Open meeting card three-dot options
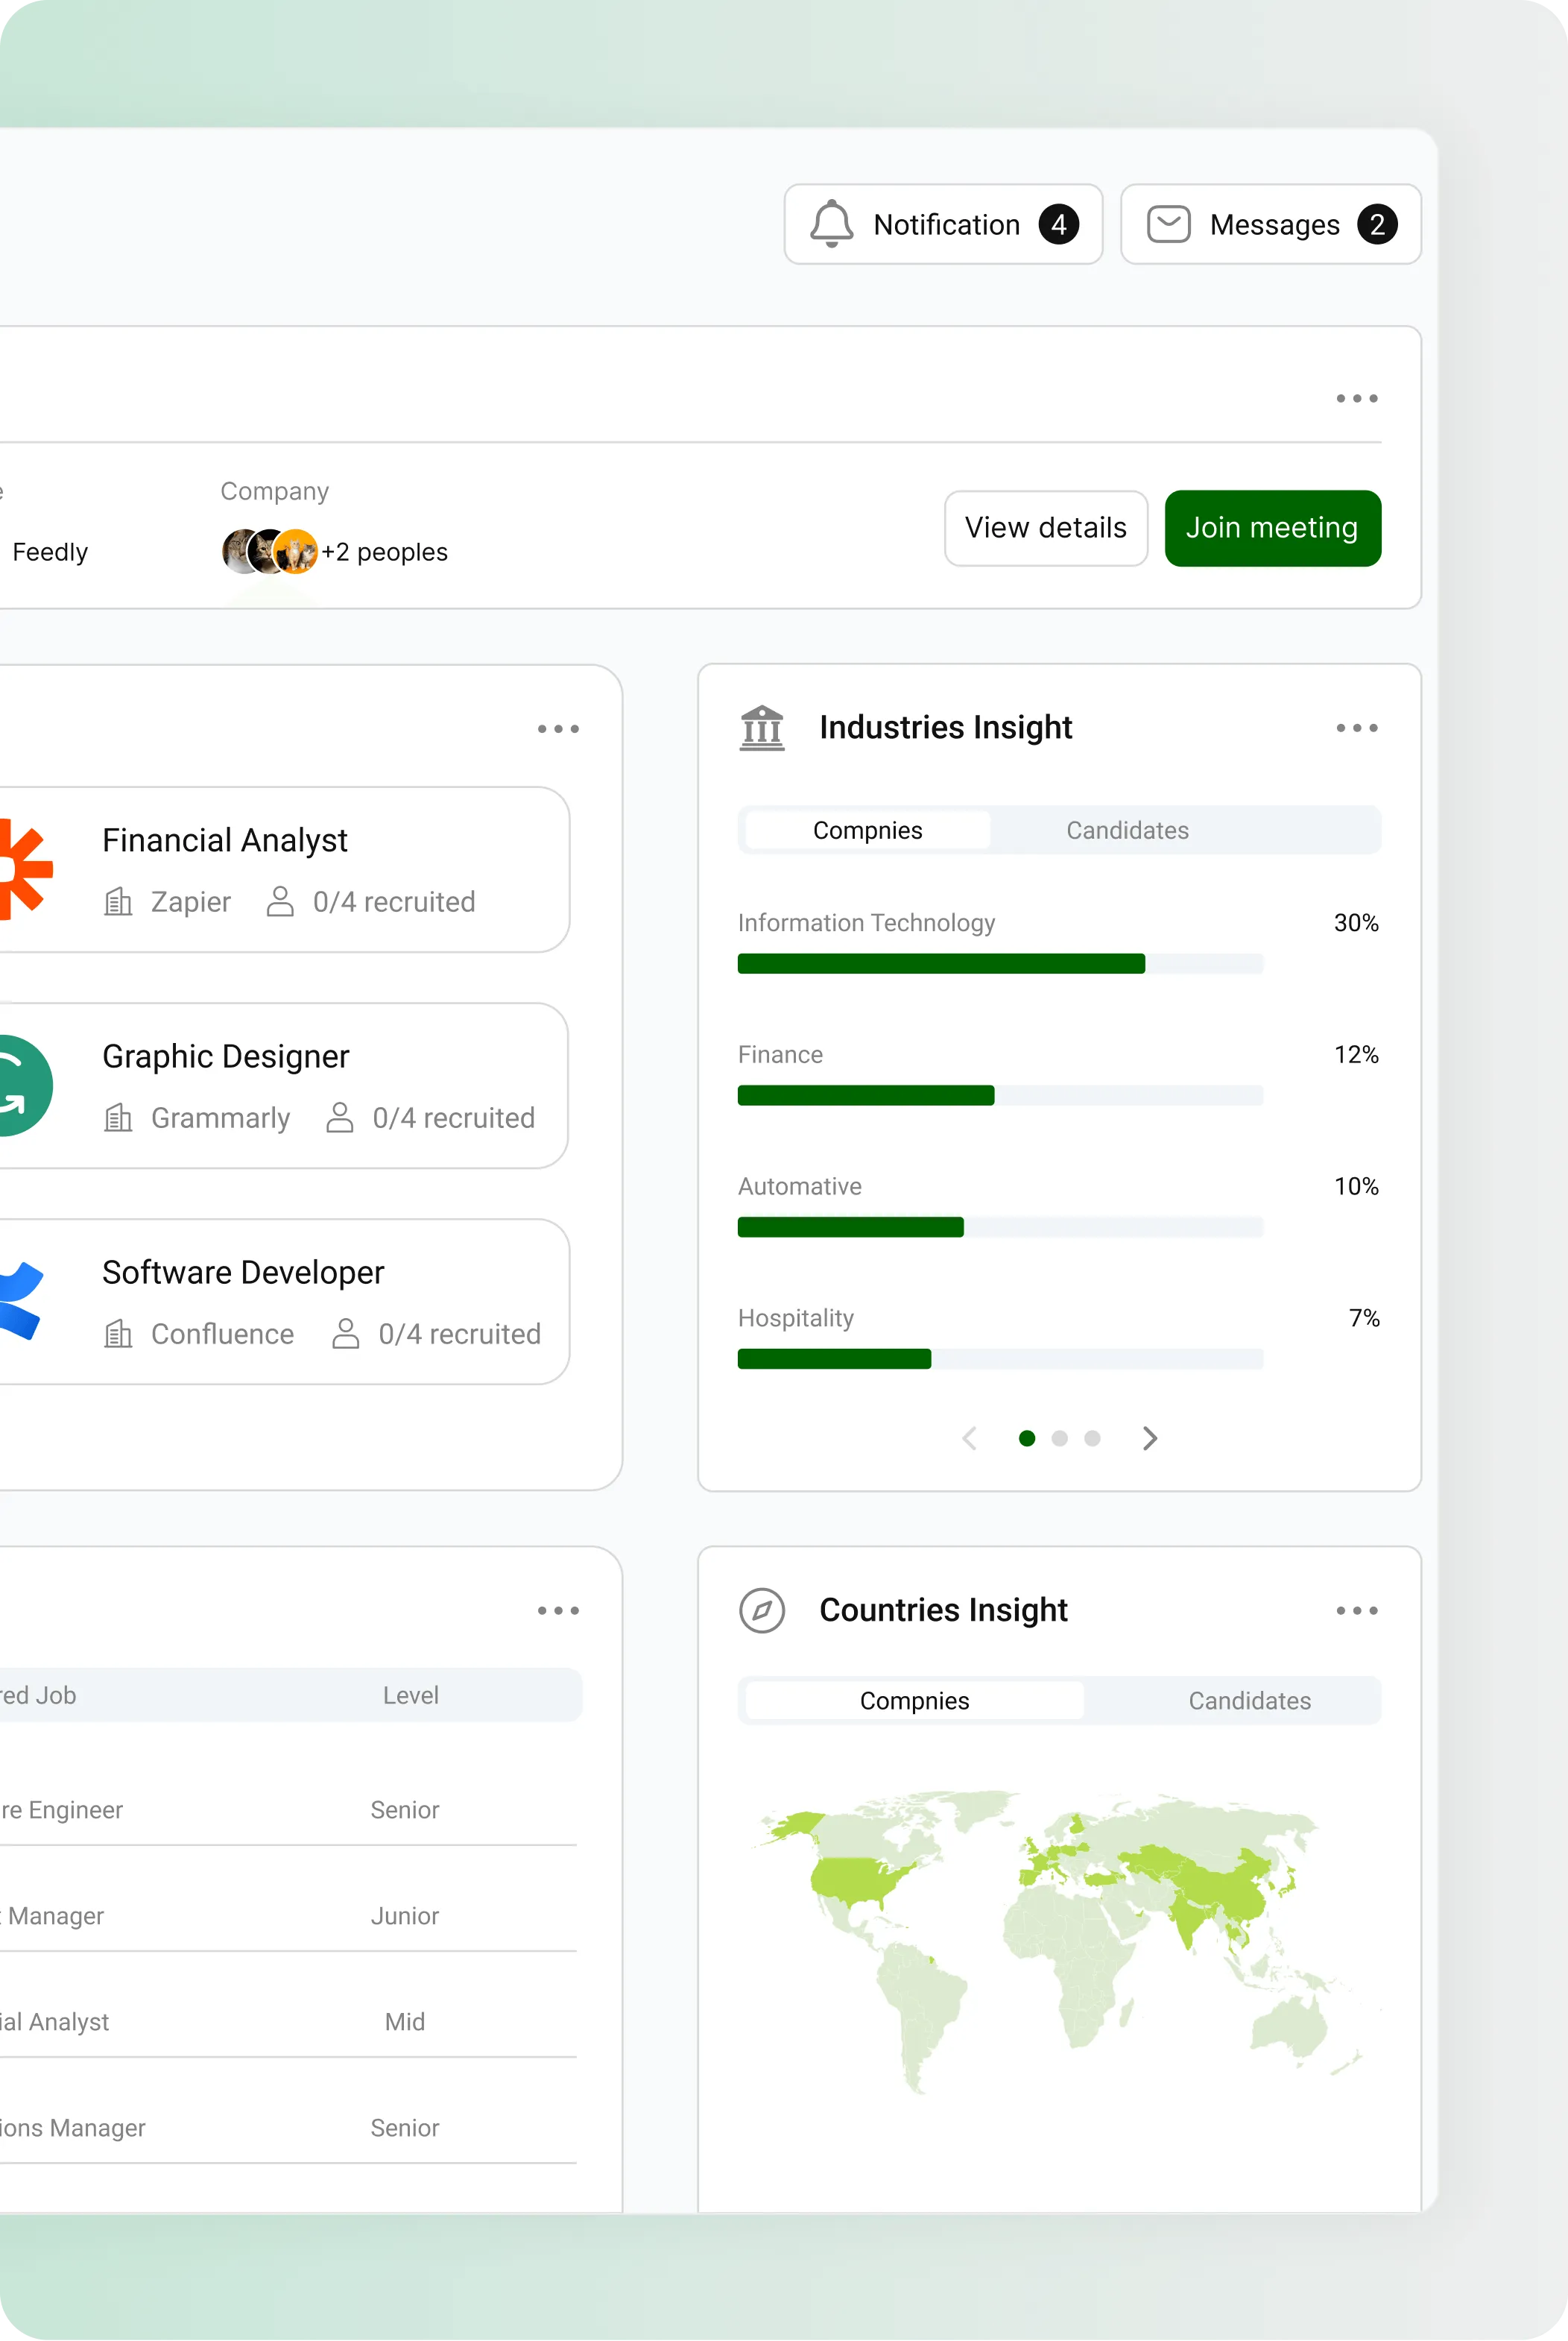 coord(1356,398)
